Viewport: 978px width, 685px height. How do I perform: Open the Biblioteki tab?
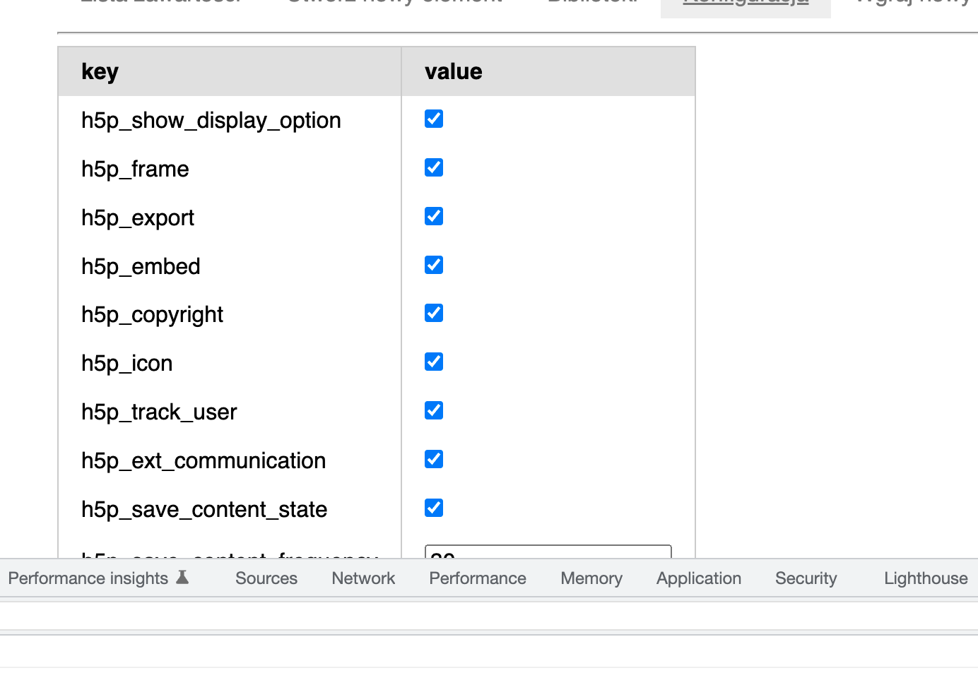point(592,4)
